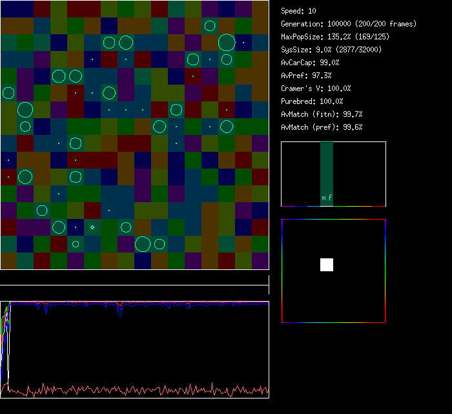Click the Cramer's V statistic
452x414 pixels.
pos(316,88)
